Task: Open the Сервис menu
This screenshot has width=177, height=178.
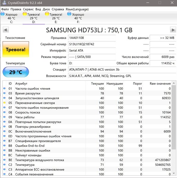Action: tap(28, 9)
